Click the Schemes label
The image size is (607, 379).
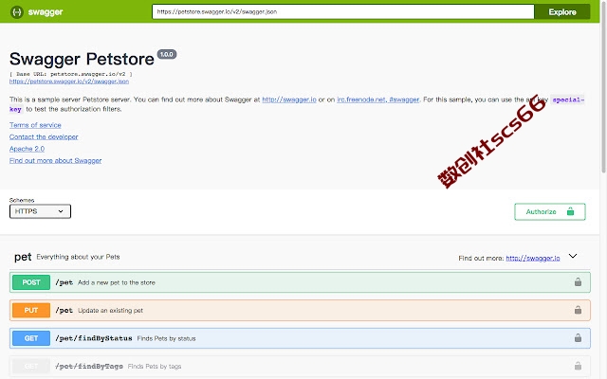point(22,200)
